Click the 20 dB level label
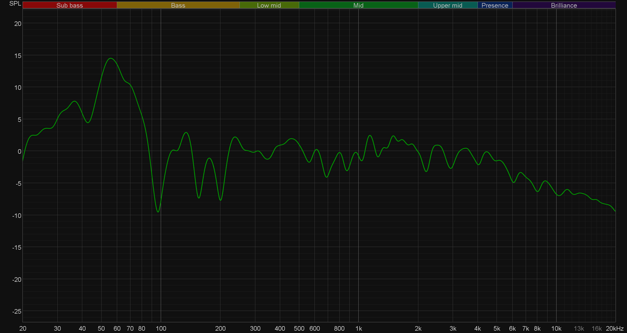Image resolution: width=627 pixels, height=333 pixels. pyautogui.click(x=18, y=23)
